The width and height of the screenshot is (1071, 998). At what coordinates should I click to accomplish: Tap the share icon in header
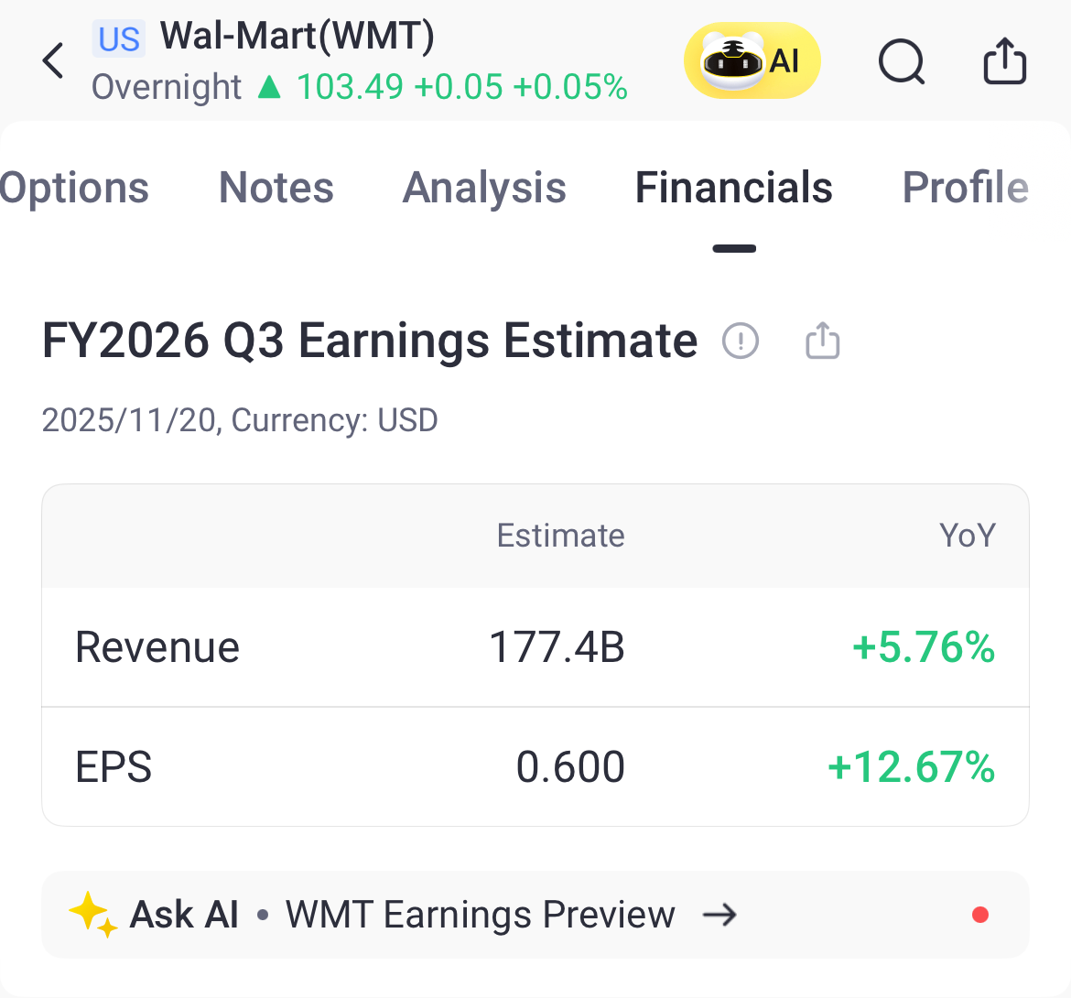coord(1004,61)
